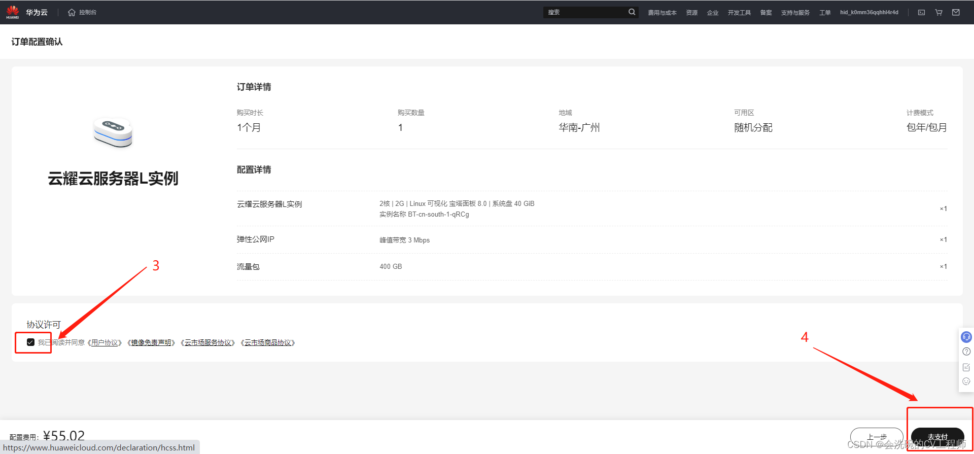Click the 弹性公网IP row label
This screenshot has height=454, width=974.
point(255,239)
